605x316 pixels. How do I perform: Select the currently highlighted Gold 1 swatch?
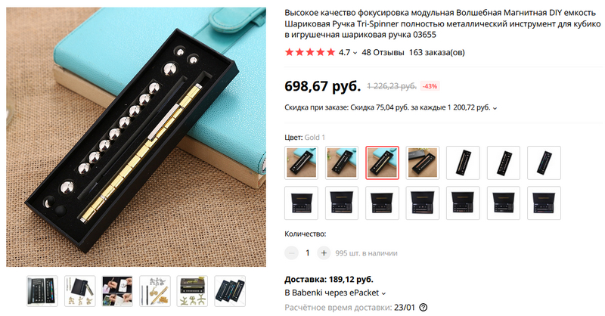click(x=382, y=163)
